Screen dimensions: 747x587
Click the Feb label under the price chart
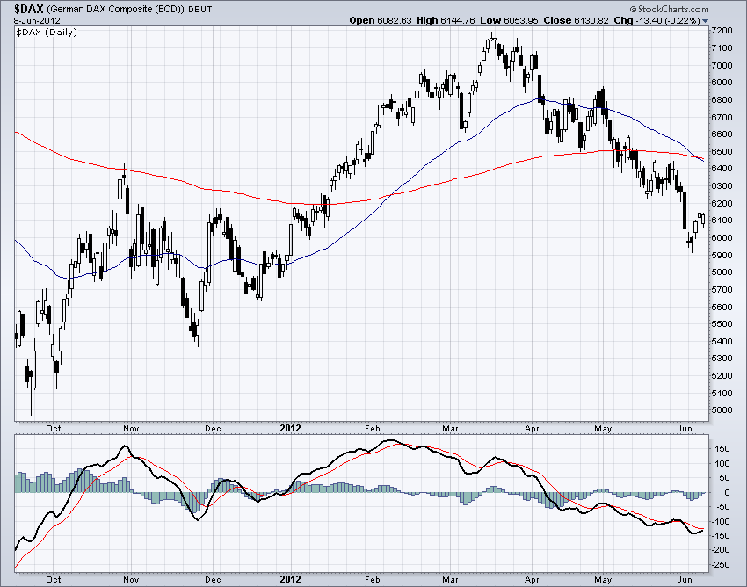(373, 428)
